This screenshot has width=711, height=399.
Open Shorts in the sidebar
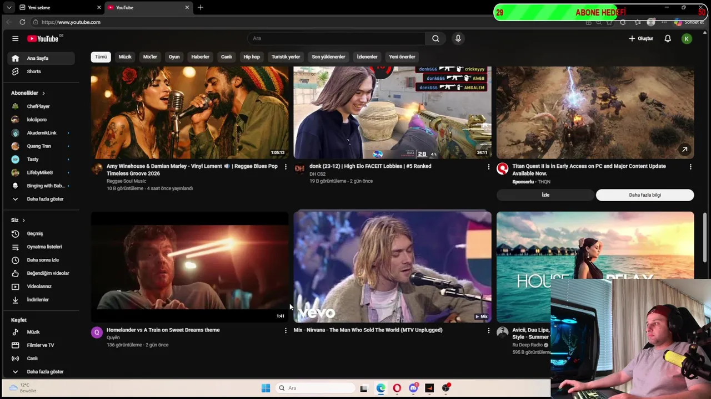pos(42,71)
